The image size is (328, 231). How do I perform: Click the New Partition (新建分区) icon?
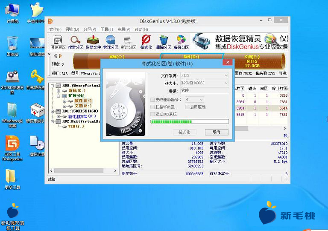[x=128, y=42]
